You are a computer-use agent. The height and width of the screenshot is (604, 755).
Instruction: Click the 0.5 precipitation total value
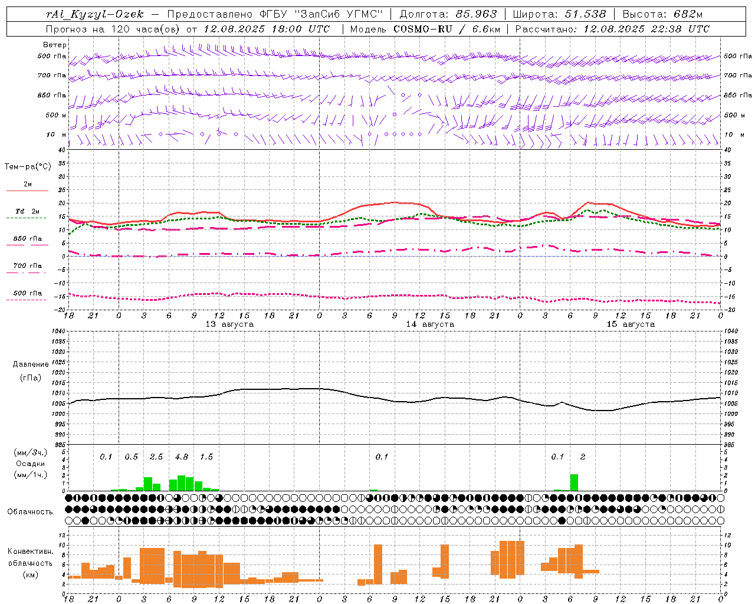tap(131, 457)
